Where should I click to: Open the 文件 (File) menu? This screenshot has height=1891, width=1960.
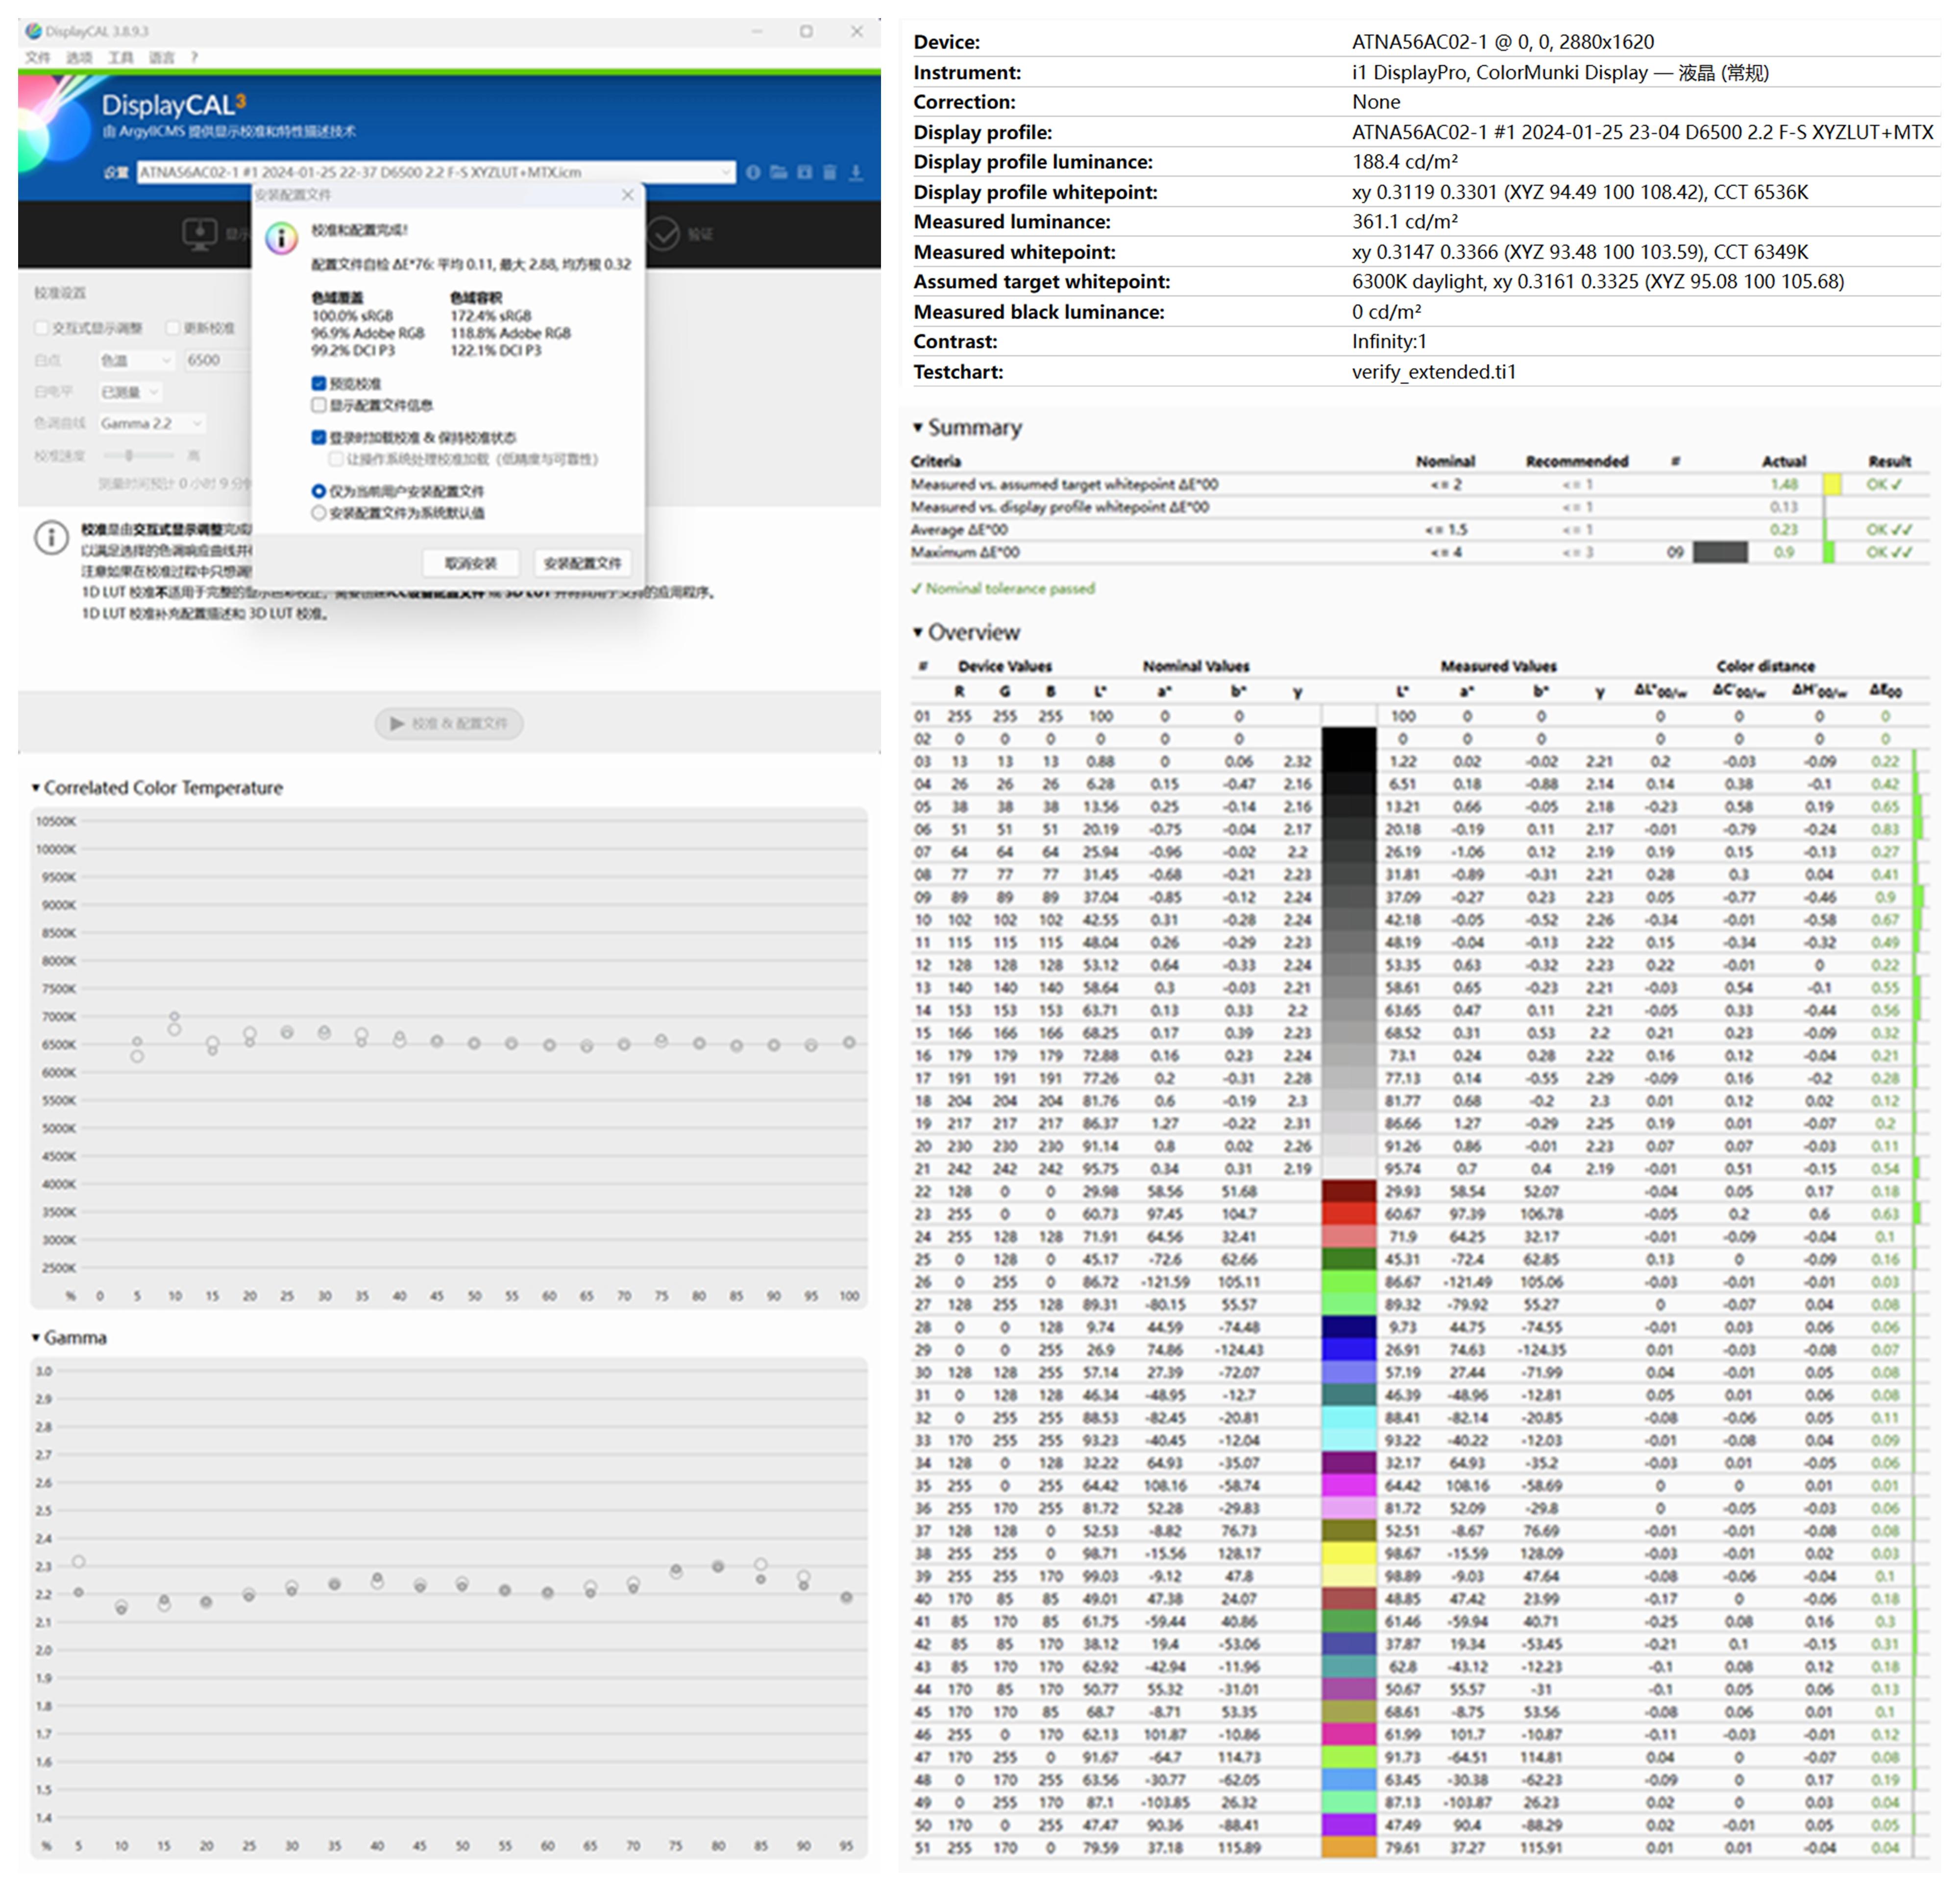[38, 57]
